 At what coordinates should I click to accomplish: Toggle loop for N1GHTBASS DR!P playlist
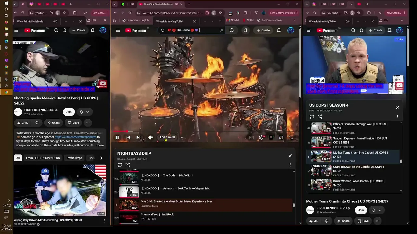pyautogui.click(x=120, y=165)
